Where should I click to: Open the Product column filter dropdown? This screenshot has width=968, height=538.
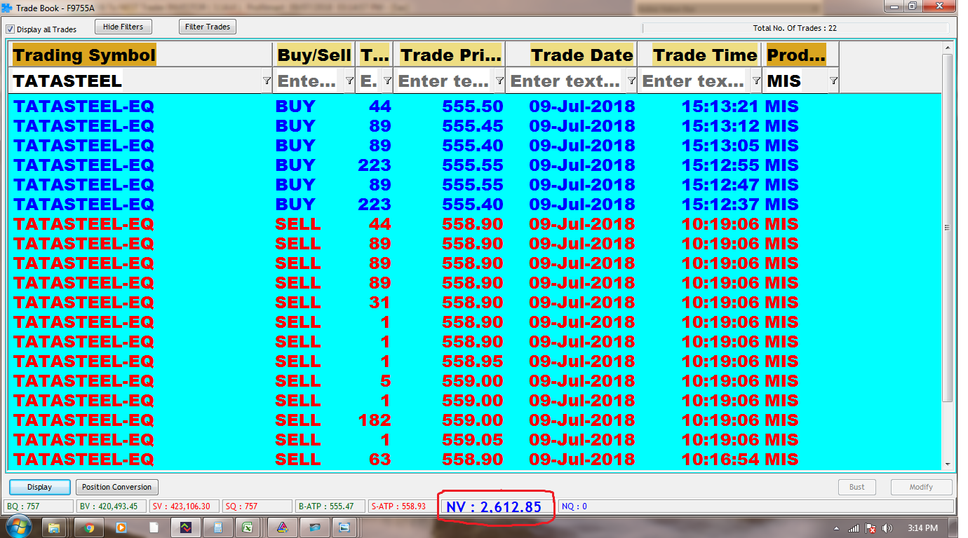(833, 81)
